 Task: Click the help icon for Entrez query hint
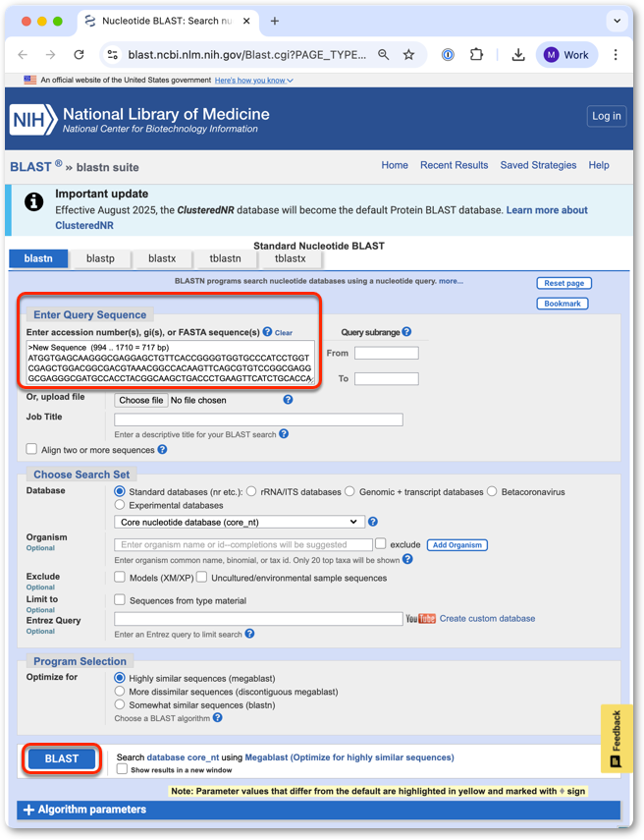point(249,634)
